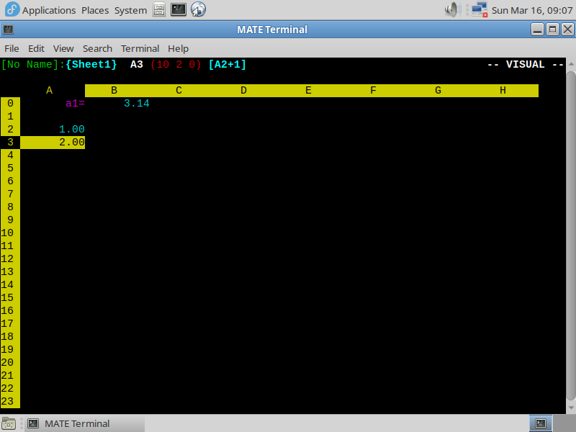This screenshot has height=432, width=576.
Task: Click the date and time clock
Action: point(531,10)
